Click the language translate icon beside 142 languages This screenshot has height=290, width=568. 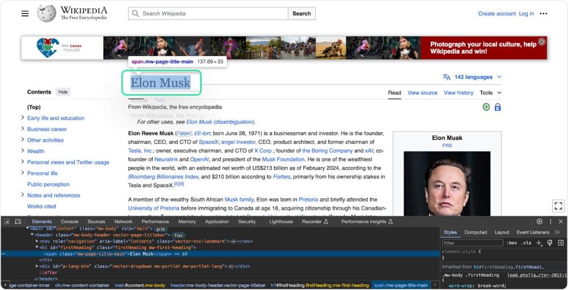[x=446, y=77]
